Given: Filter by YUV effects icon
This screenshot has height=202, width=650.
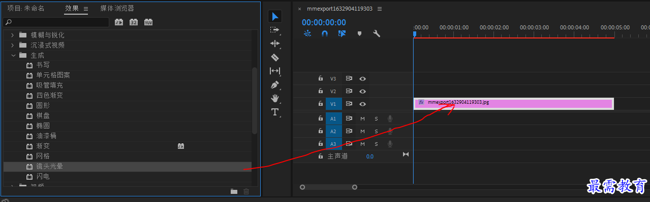Looking at the screenshot, I should (x=148, y=22).
